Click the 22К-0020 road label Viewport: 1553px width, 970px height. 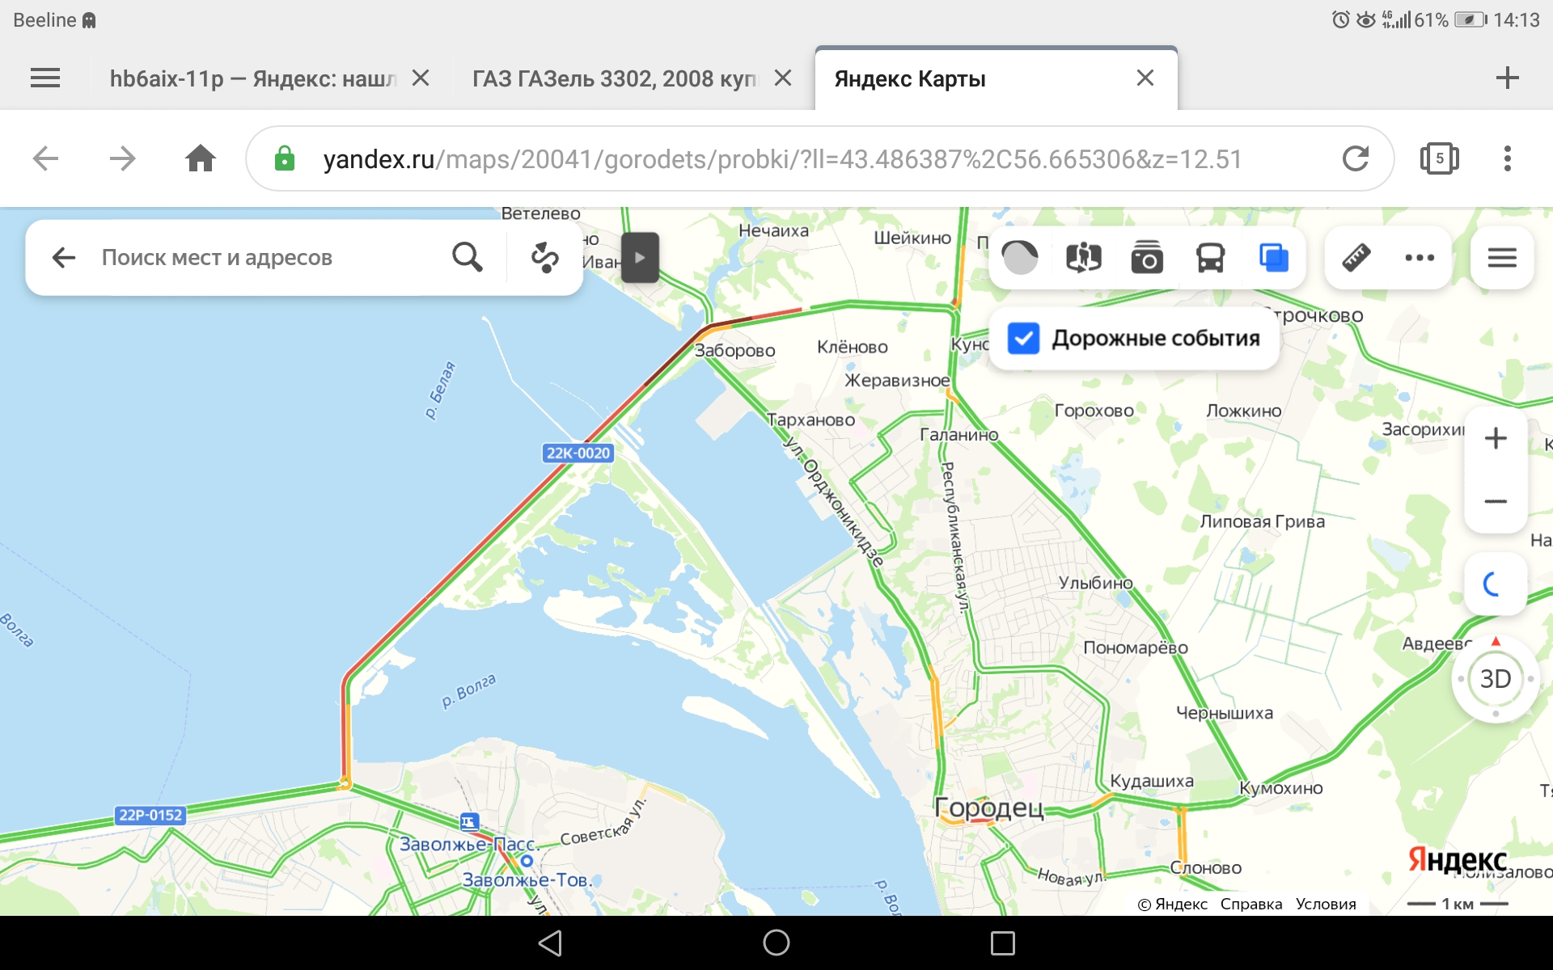[578, 453]
